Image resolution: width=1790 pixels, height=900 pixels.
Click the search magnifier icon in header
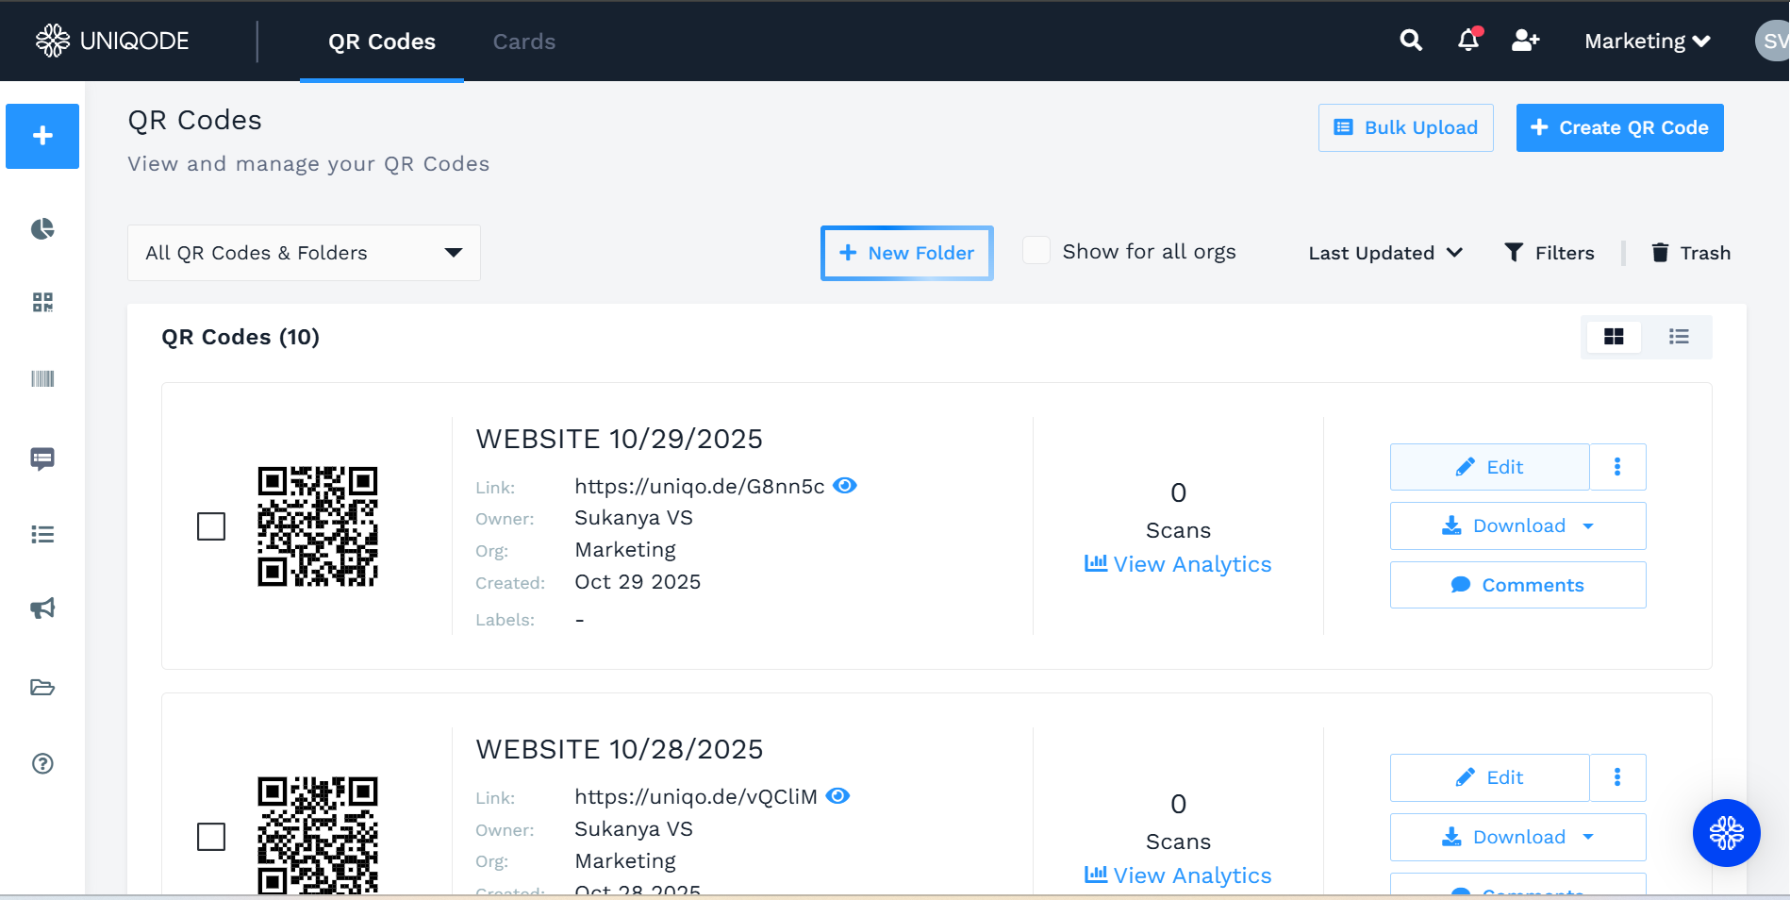(1410, 41)
